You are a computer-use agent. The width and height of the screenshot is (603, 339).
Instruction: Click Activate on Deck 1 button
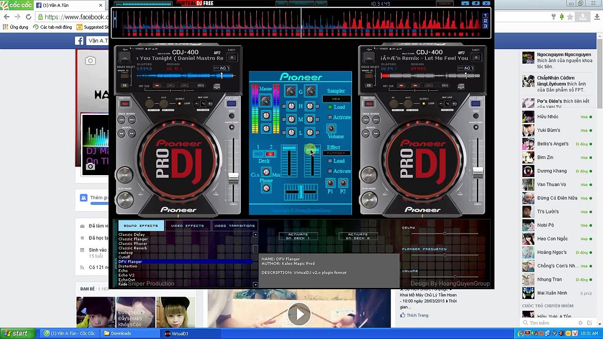tap(298, 236)
